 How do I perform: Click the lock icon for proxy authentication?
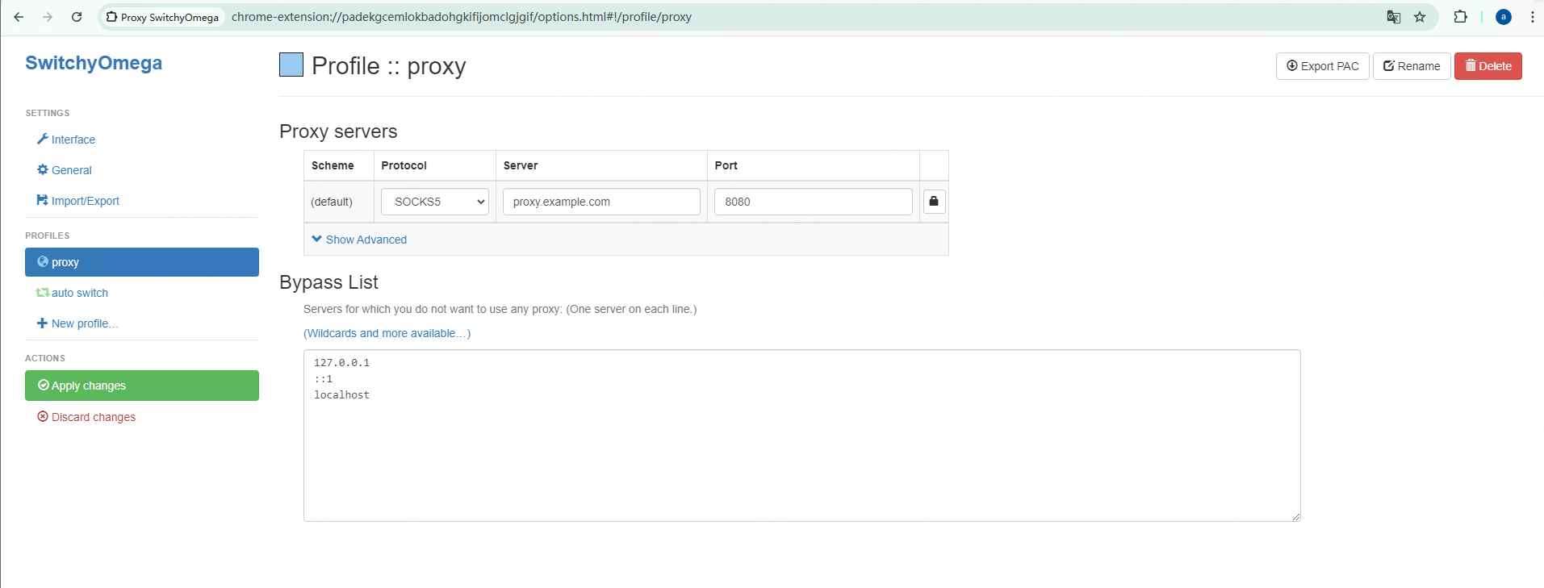click(934, 202)
